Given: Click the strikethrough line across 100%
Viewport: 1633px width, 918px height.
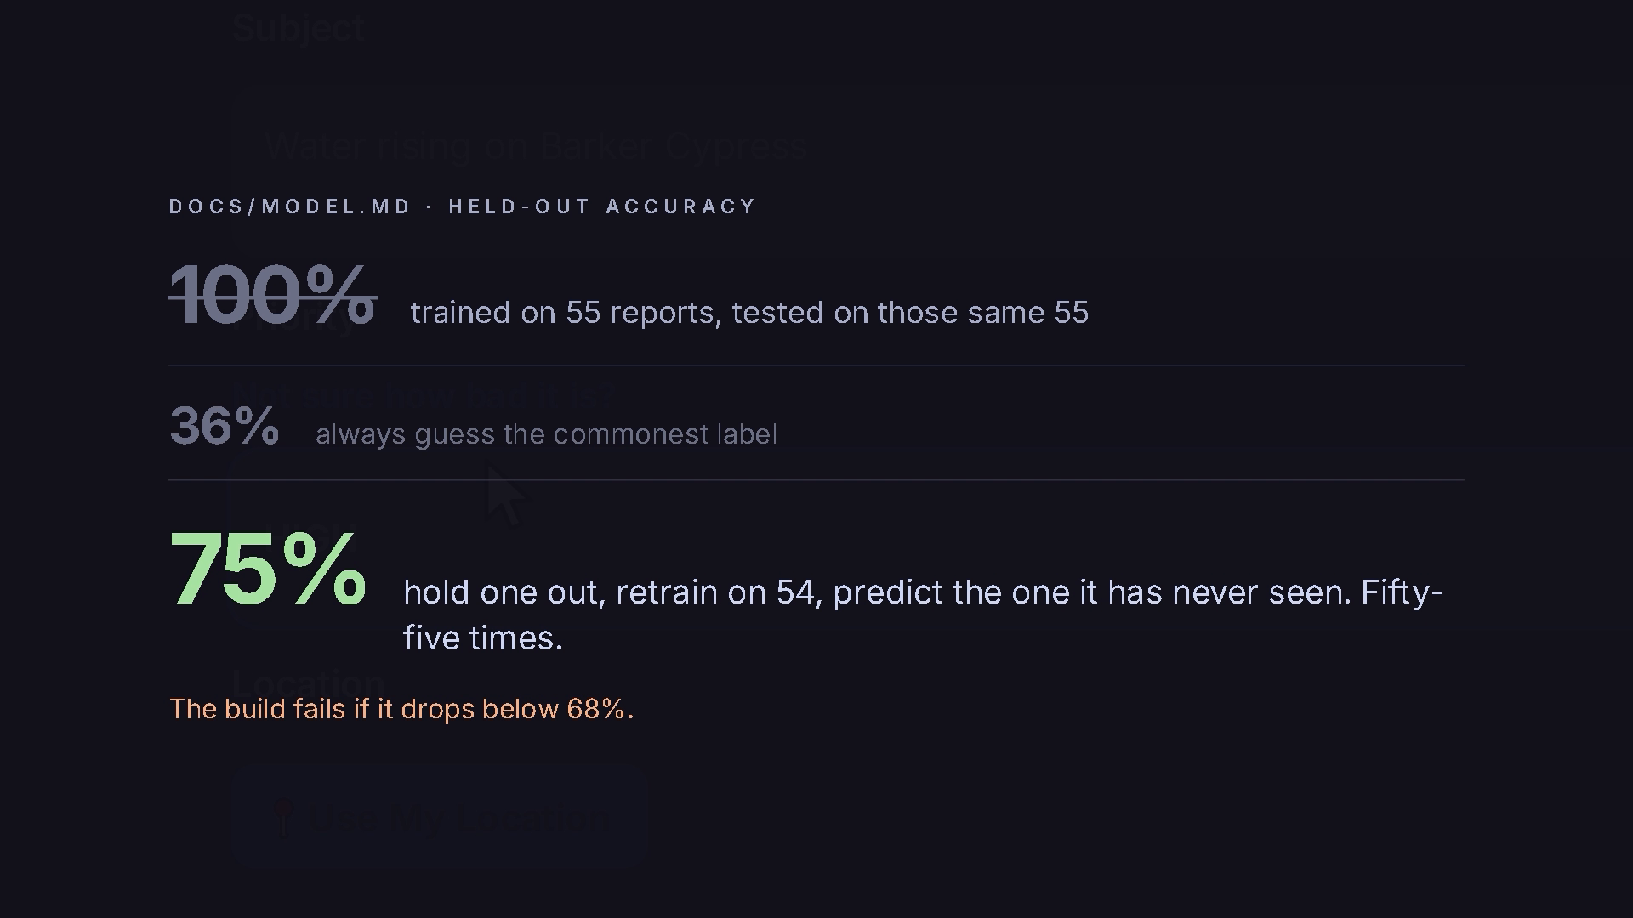Looking at the screenshot, I should click(x=273, y=297).
